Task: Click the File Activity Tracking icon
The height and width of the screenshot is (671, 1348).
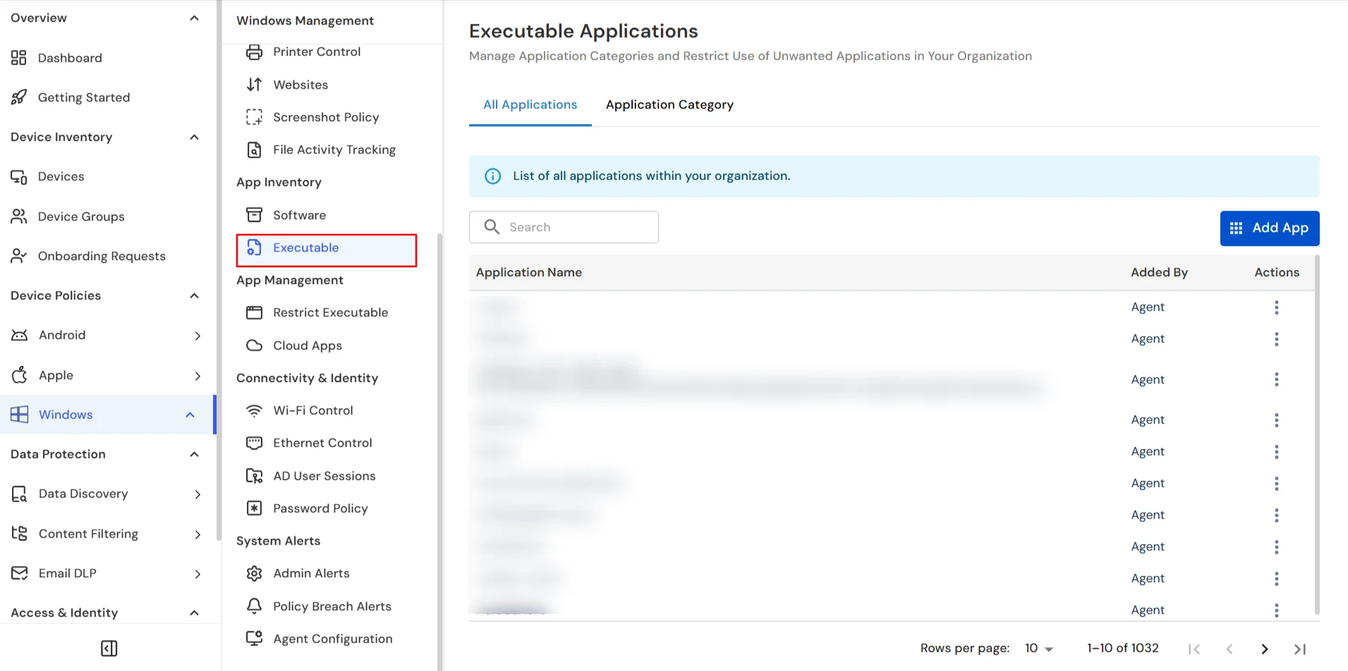Action: pyautogui.click(x=254, y=149)
